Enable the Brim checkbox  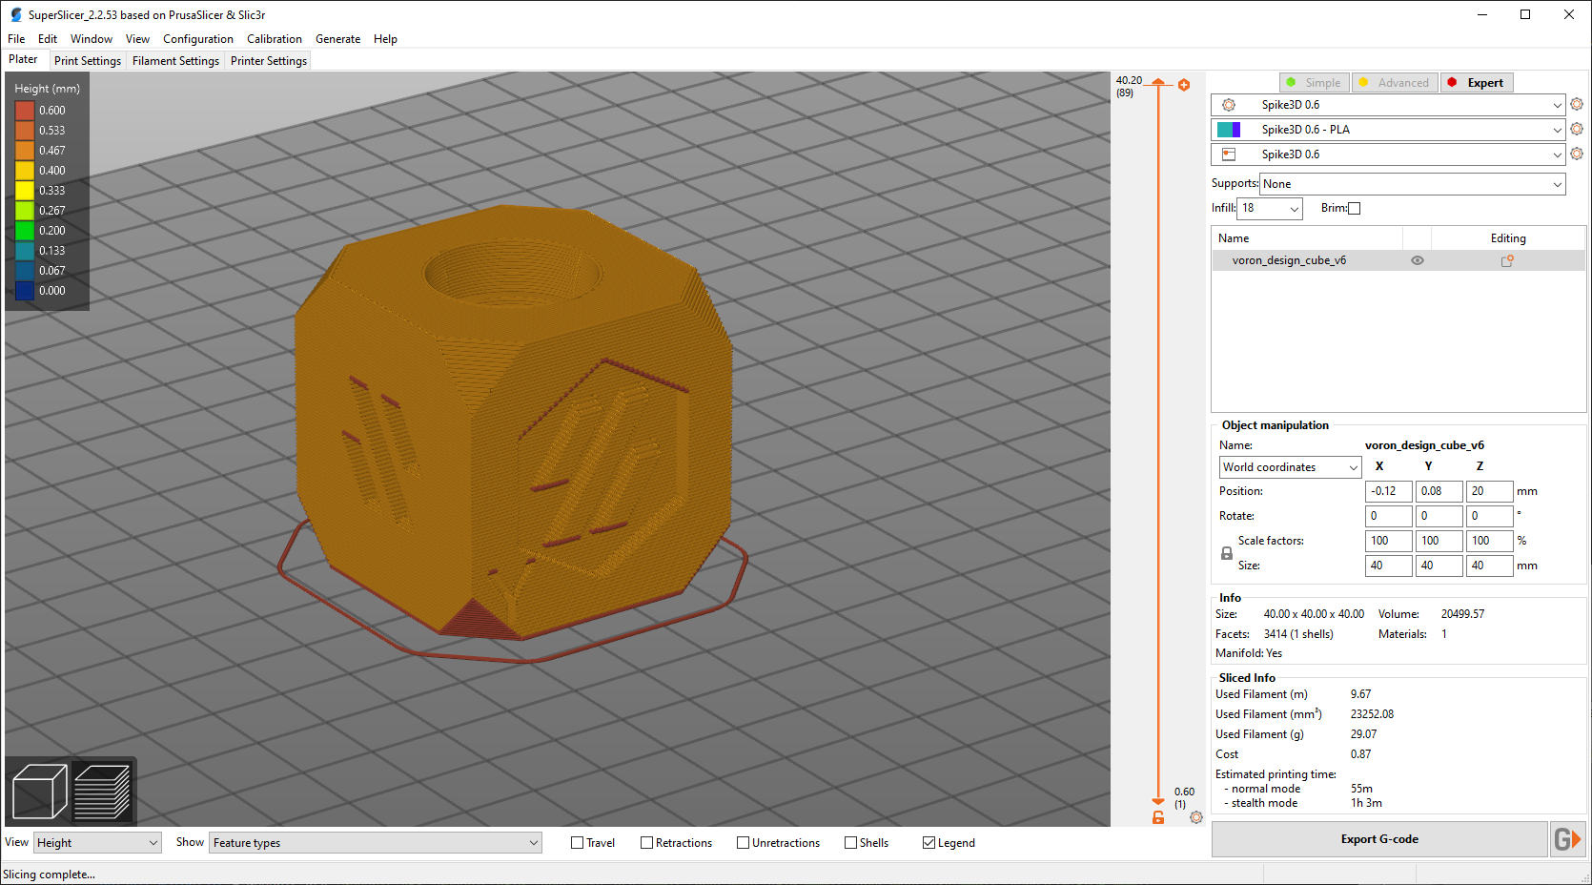coord(1355,208)
